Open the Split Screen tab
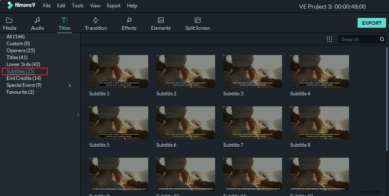 pyautogui.click(x=198, y=24)
